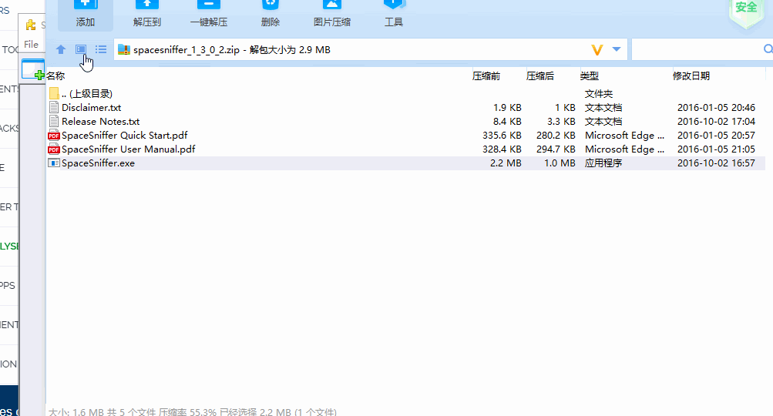Click the PDF icon of Quick Start.pdf

(54, 135)
